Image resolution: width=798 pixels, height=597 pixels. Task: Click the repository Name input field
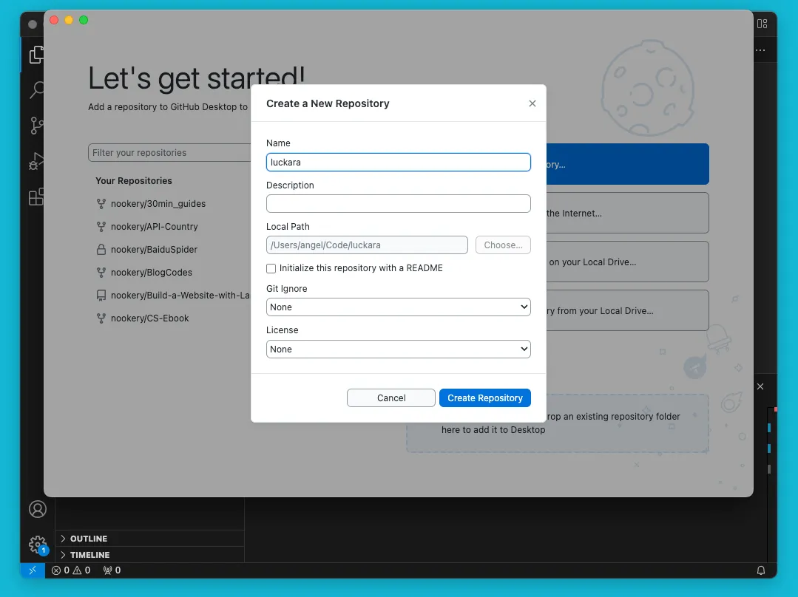pos(398,163)
